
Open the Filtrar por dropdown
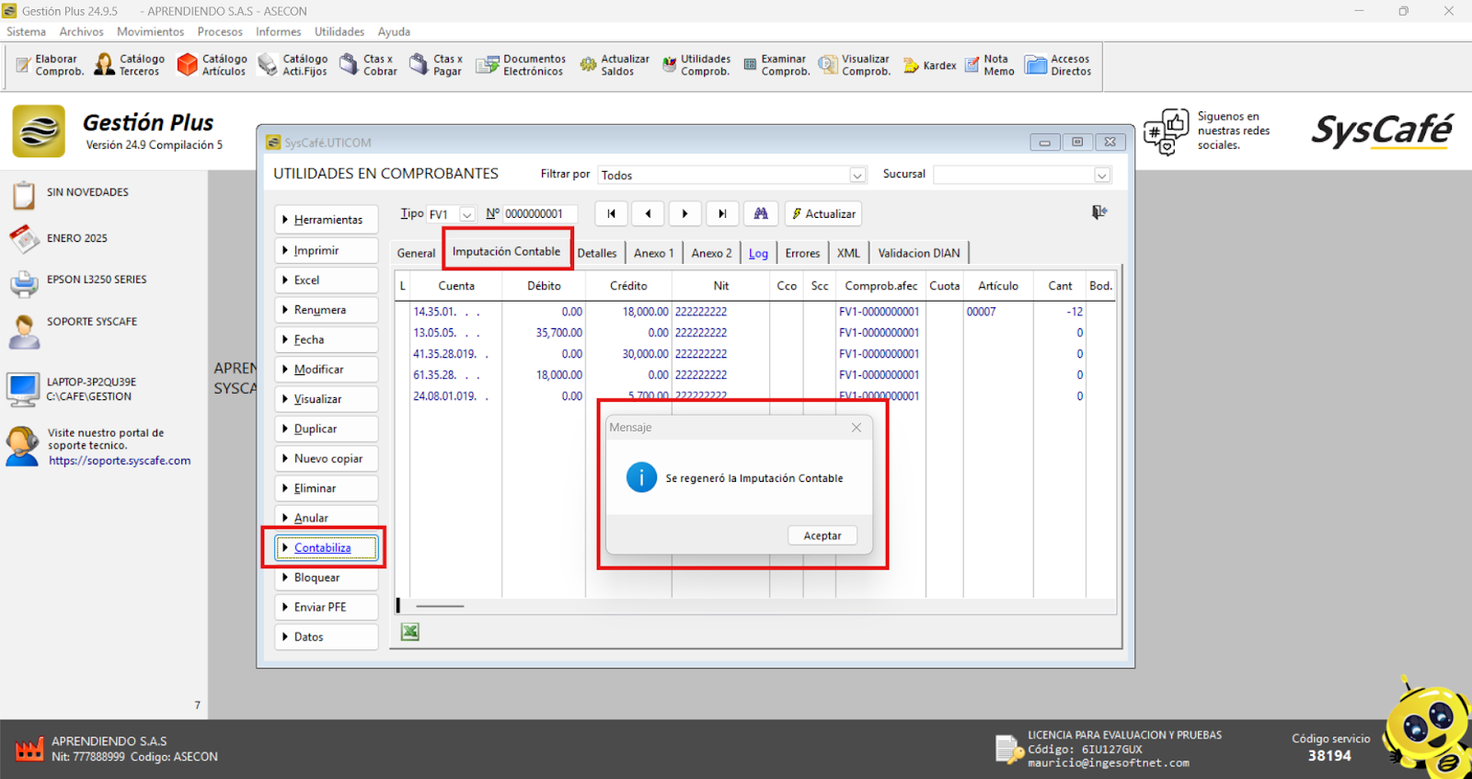[x=857, y=176]
